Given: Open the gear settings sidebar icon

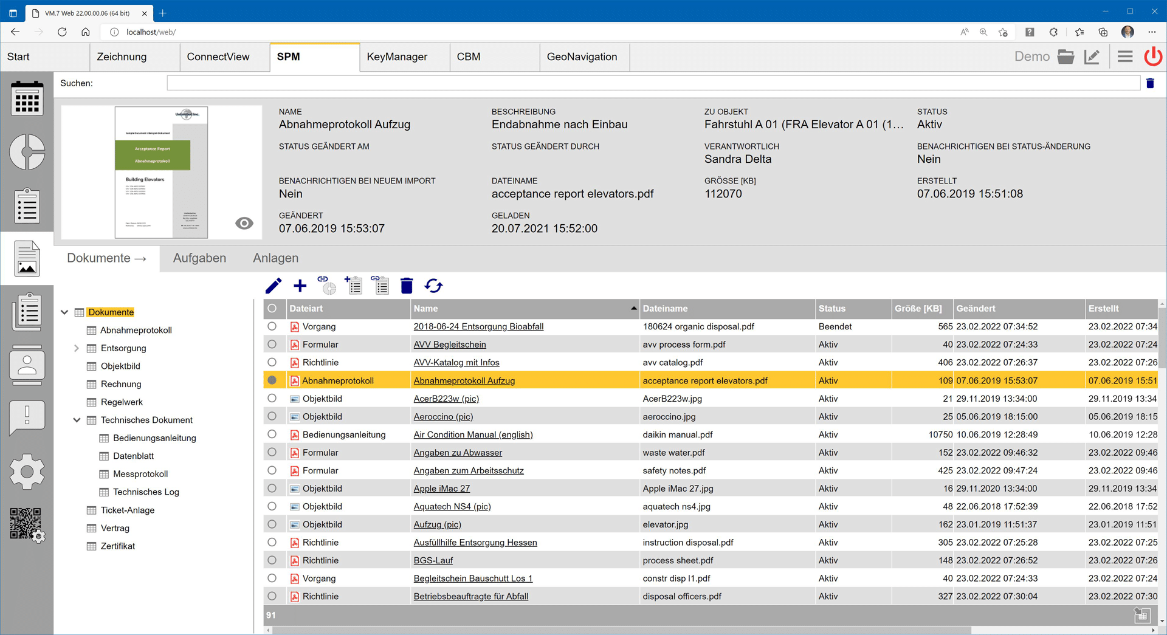Looking at the screenshot, I should 27,472.
